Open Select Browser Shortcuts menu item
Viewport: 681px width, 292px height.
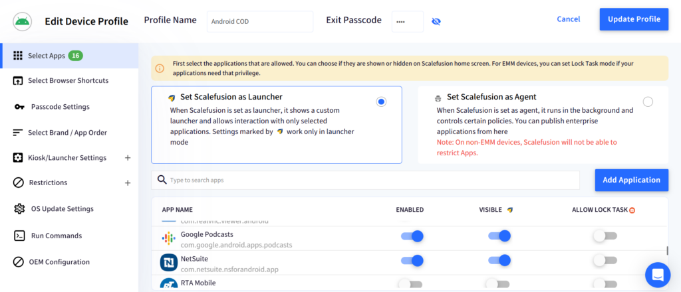pos(69,80)
